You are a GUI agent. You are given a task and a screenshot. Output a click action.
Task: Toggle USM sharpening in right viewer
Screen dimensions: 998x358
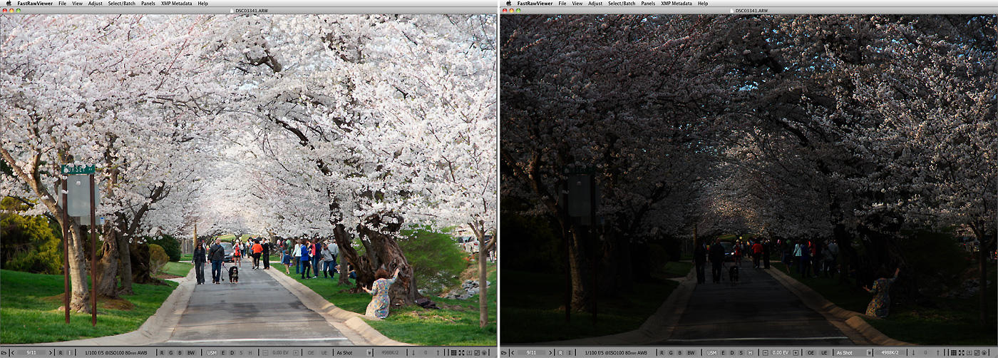711,352
